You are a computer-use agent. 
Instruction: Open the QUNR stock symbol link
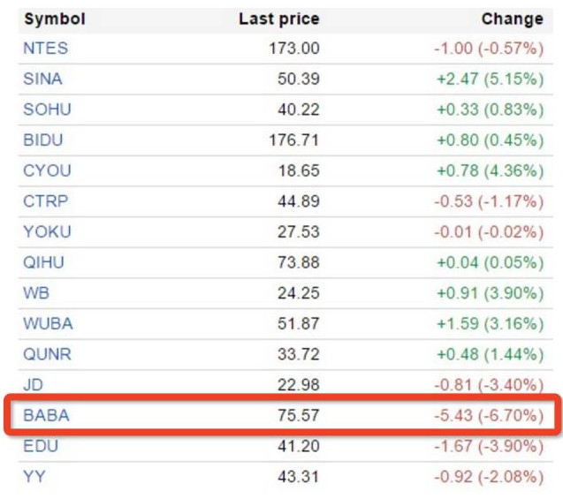pyautogui.click(x=48, y=354)
